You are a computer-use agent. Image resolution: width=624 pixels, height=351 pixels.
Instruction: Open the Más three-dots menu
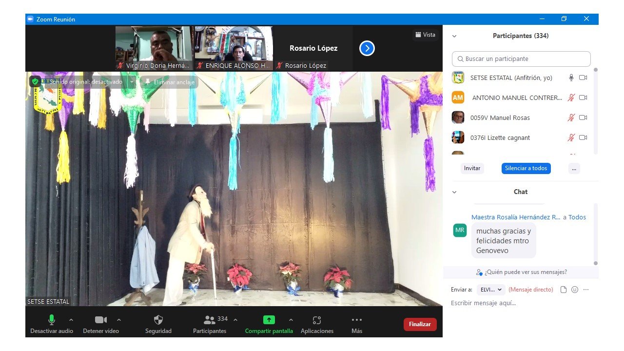357,320
